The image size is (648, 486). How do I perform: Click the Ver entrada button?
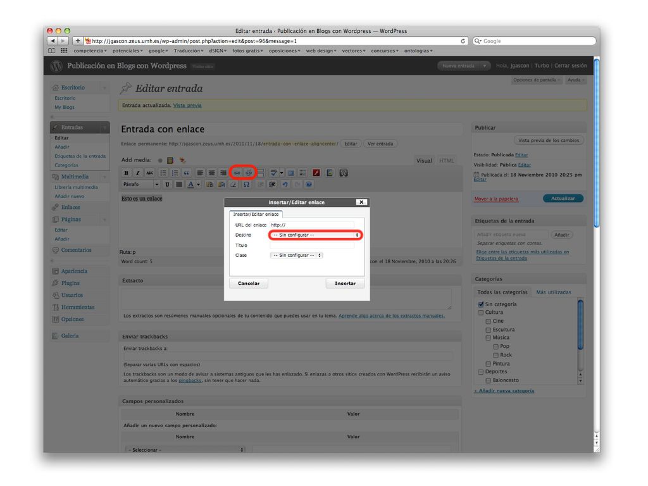pyautogui.click(x=380, y=144)
